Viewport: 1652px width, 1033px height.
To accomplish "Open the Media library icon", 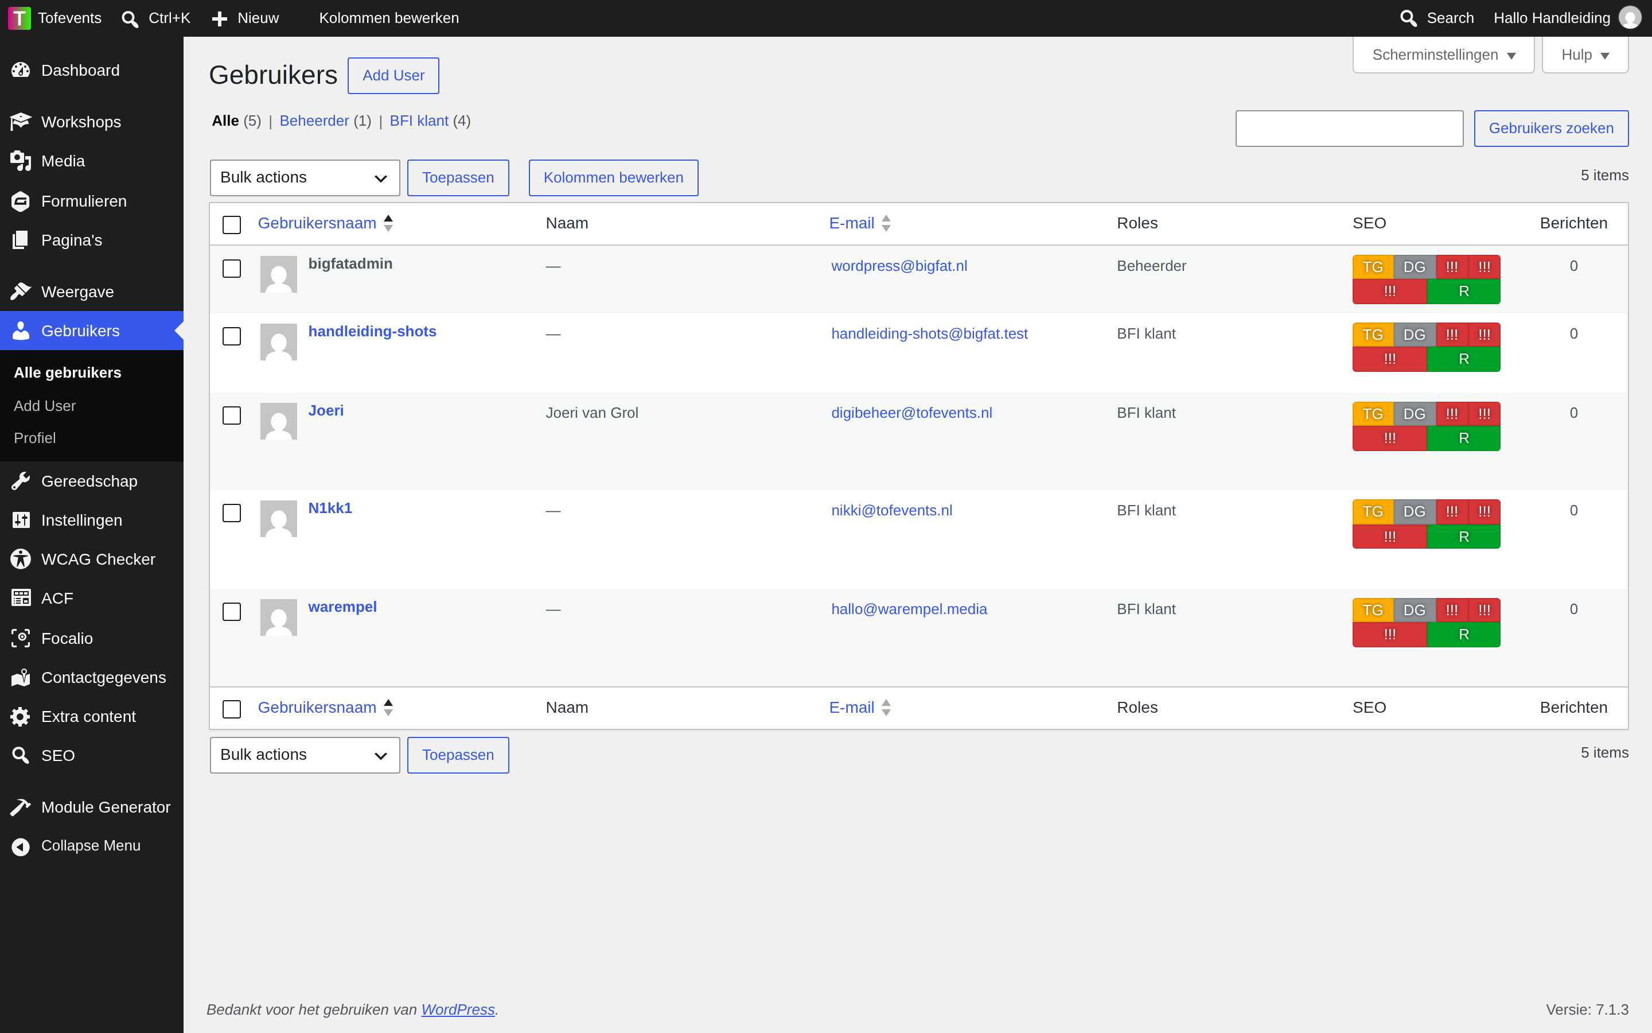I will coord(21,161).
